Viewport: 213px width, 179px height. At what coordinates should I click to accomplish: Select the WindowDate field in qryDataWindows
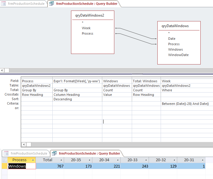(178, 55)
